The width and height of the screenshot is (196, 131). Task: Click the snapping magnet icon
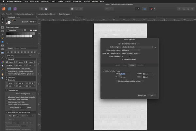151,9
